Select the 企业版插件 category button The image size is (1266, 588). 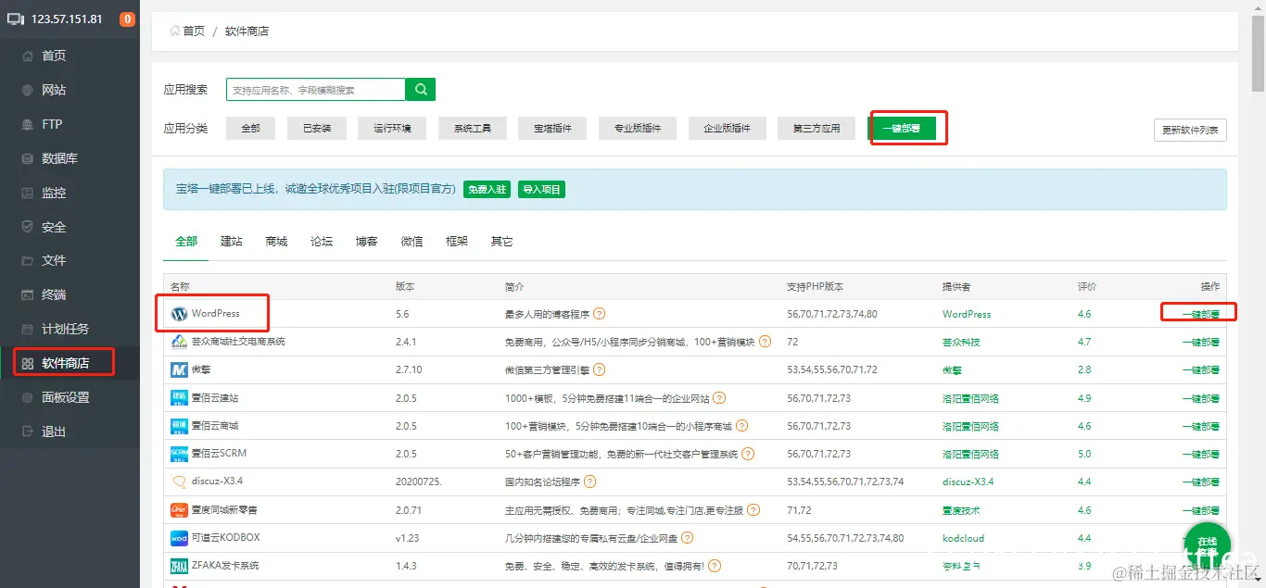click(727, 129)
